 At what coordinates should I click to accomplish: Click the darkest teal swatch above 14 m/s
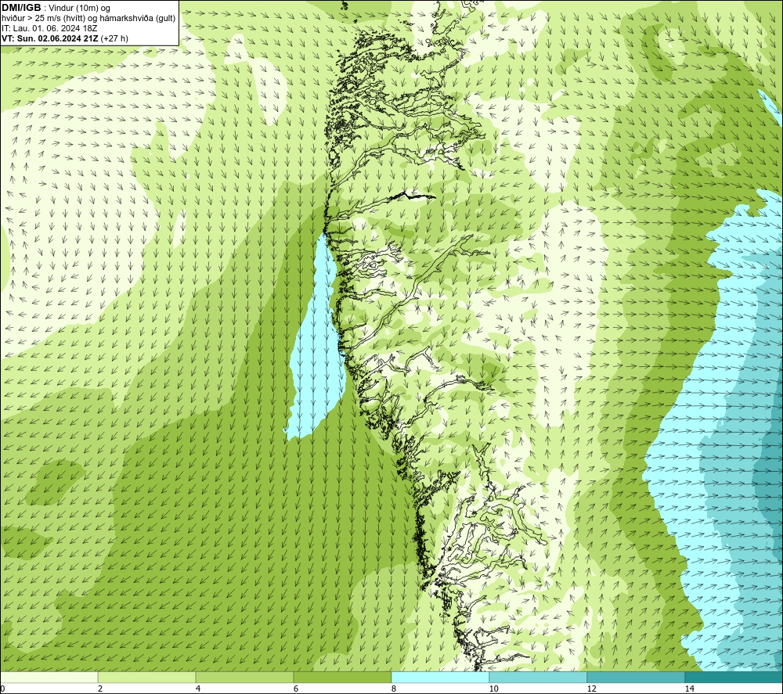(734, 677)
